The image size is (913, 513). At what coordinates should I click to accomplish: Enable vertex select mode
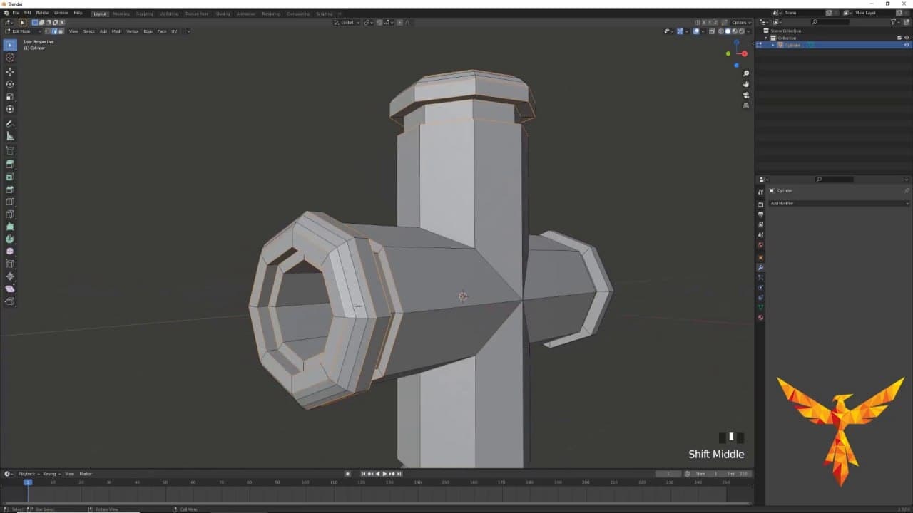pyautogui.click(x=47, y=31)
